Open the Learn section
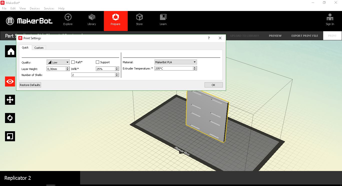The image size is (342, 186). (163, 20)
